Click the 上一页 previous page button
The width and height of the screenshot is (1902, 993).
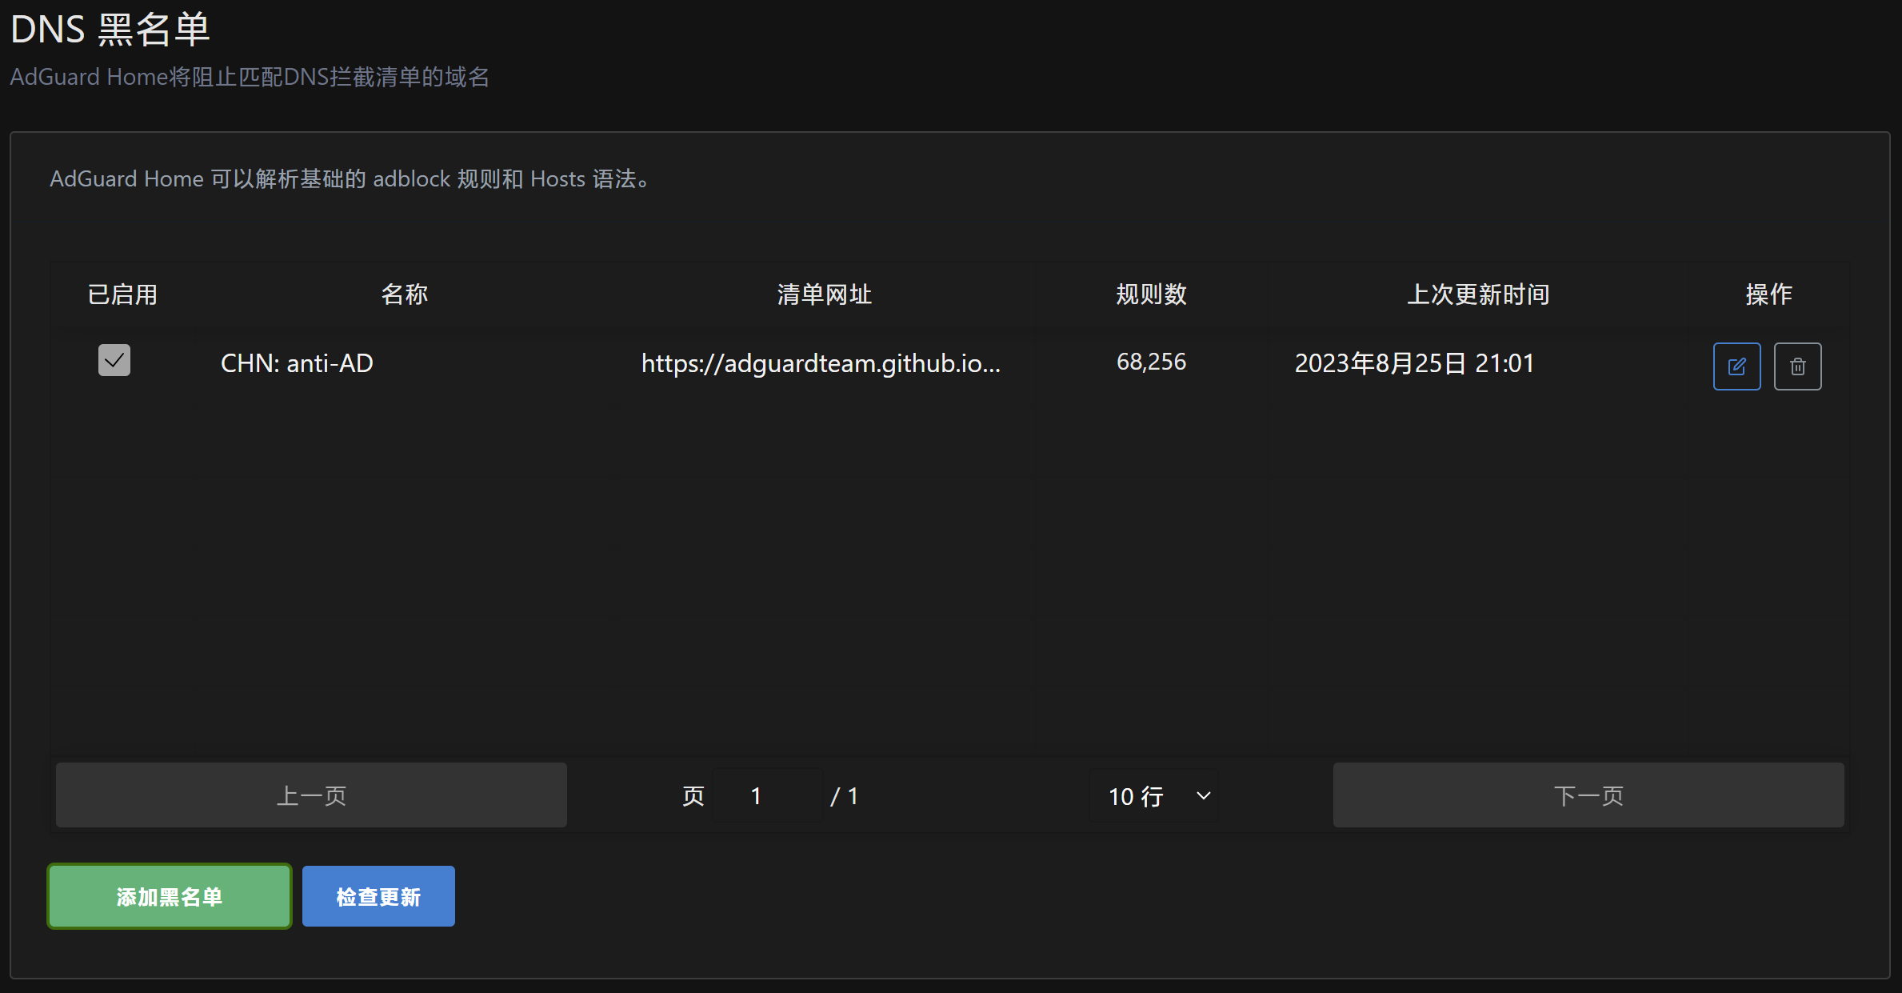coord(311,795)
